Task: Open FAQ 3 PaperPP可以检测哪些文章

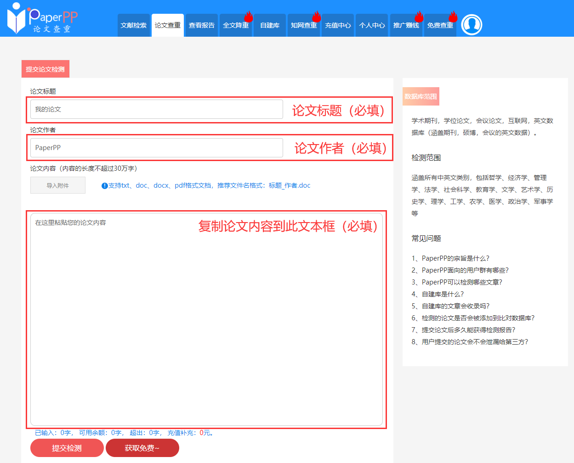Action: 457,282
